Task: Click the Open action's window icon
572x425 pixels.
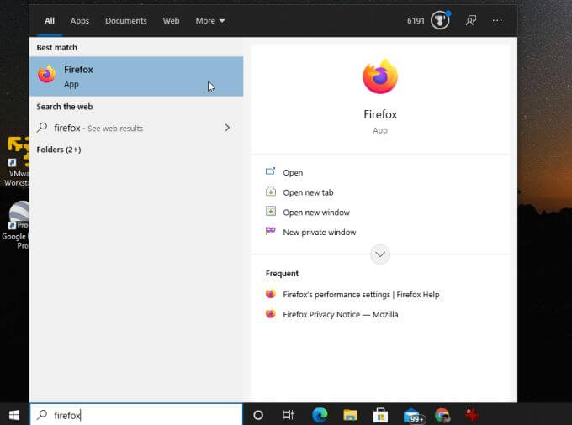Action: pos(270,171)
